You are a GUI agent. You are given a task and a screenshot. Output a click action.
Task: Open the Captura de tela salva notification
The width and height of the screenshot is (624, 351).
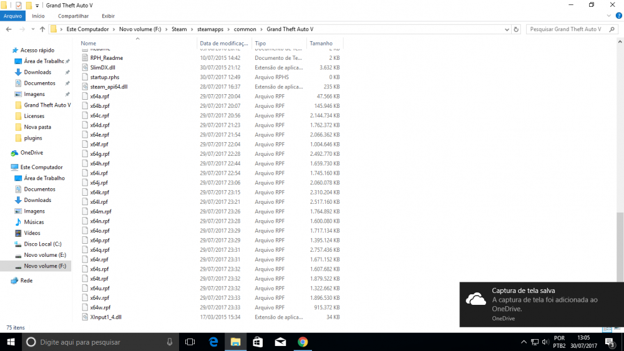pos(542,304)
